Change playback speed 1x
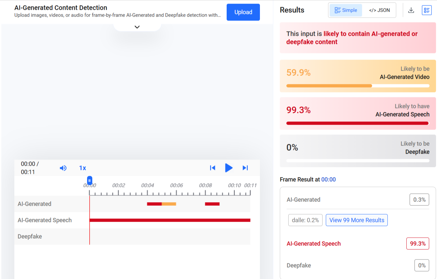 pyautogui.click(x=83, y=168)
